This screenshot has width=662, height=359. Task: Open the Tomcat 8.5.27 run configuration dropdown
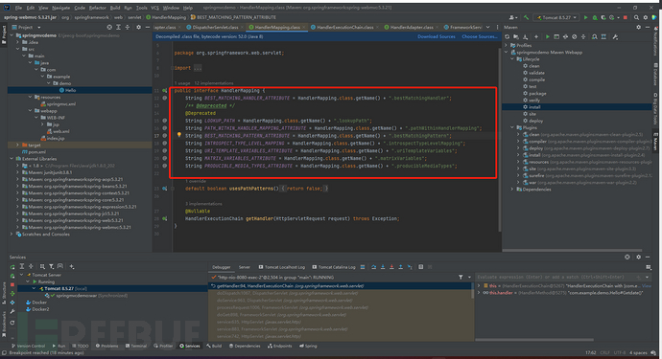556,17
